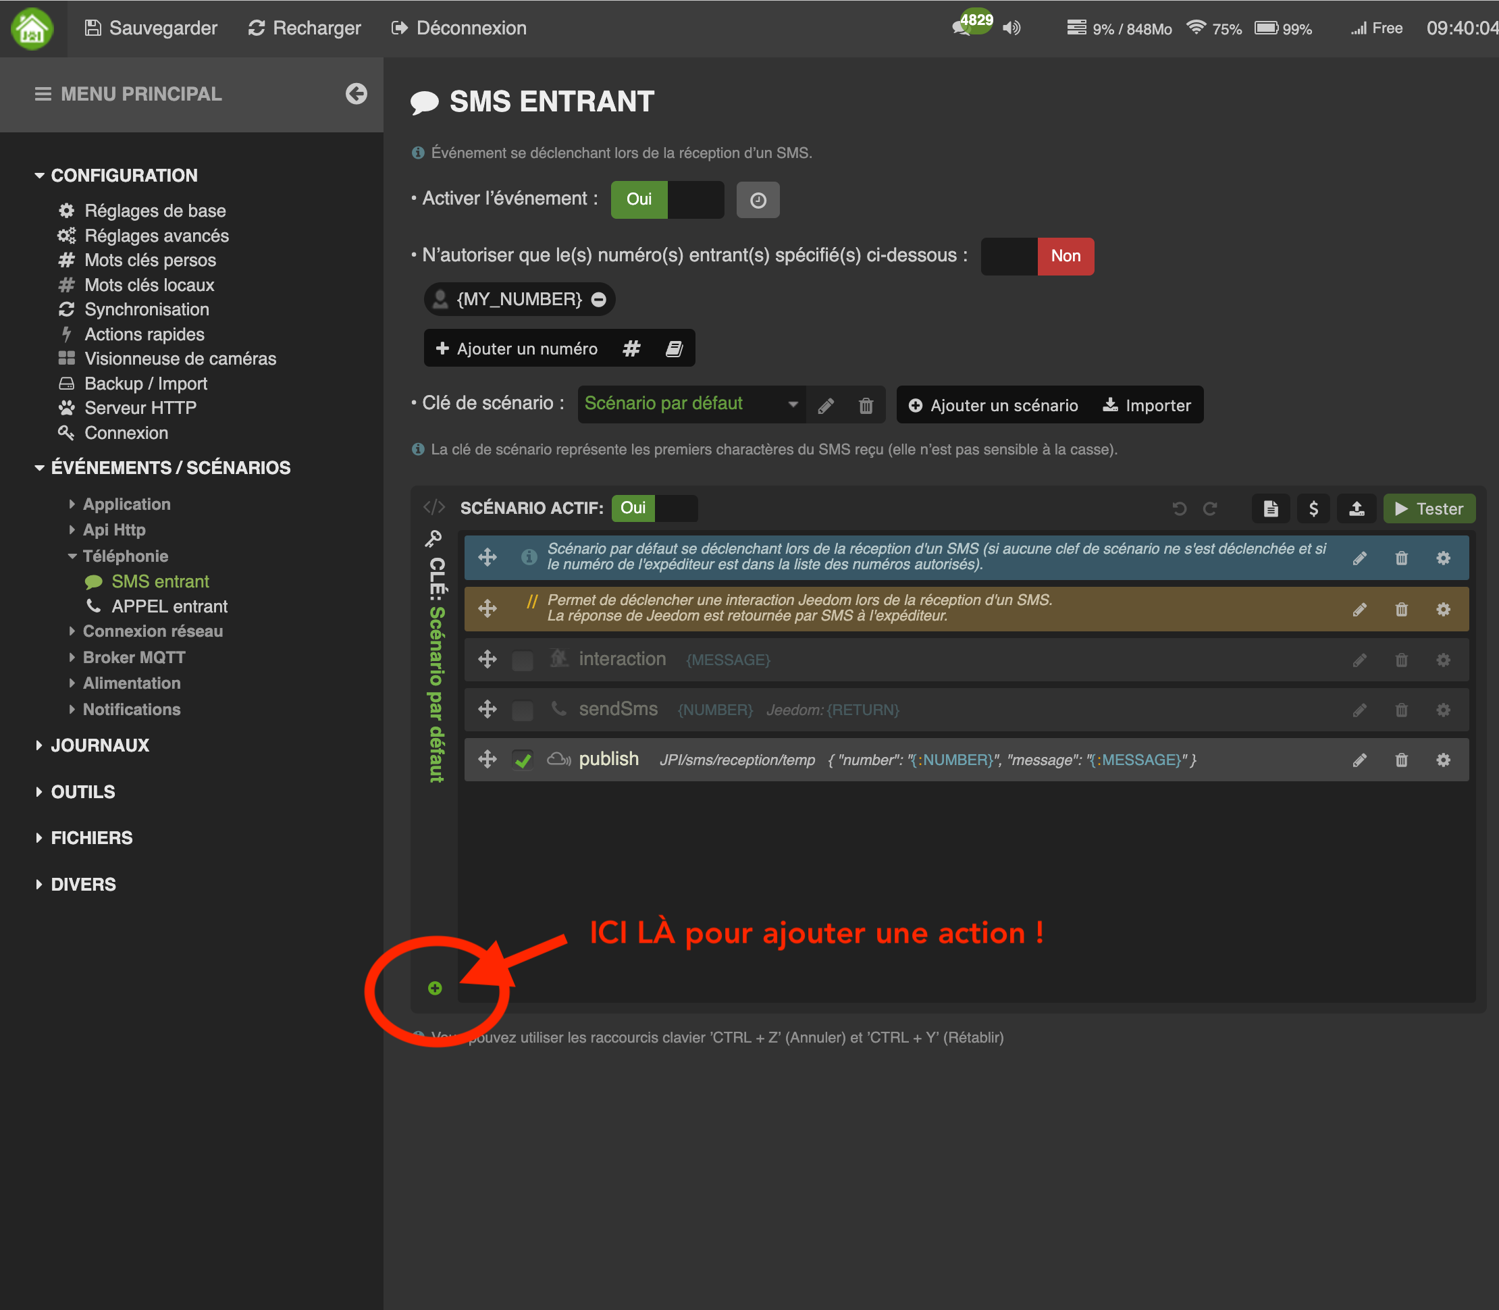This screenshot has height=1310, width=1499.
Task: Delete the scenario key with trash icon
Action: click(866, 406)
